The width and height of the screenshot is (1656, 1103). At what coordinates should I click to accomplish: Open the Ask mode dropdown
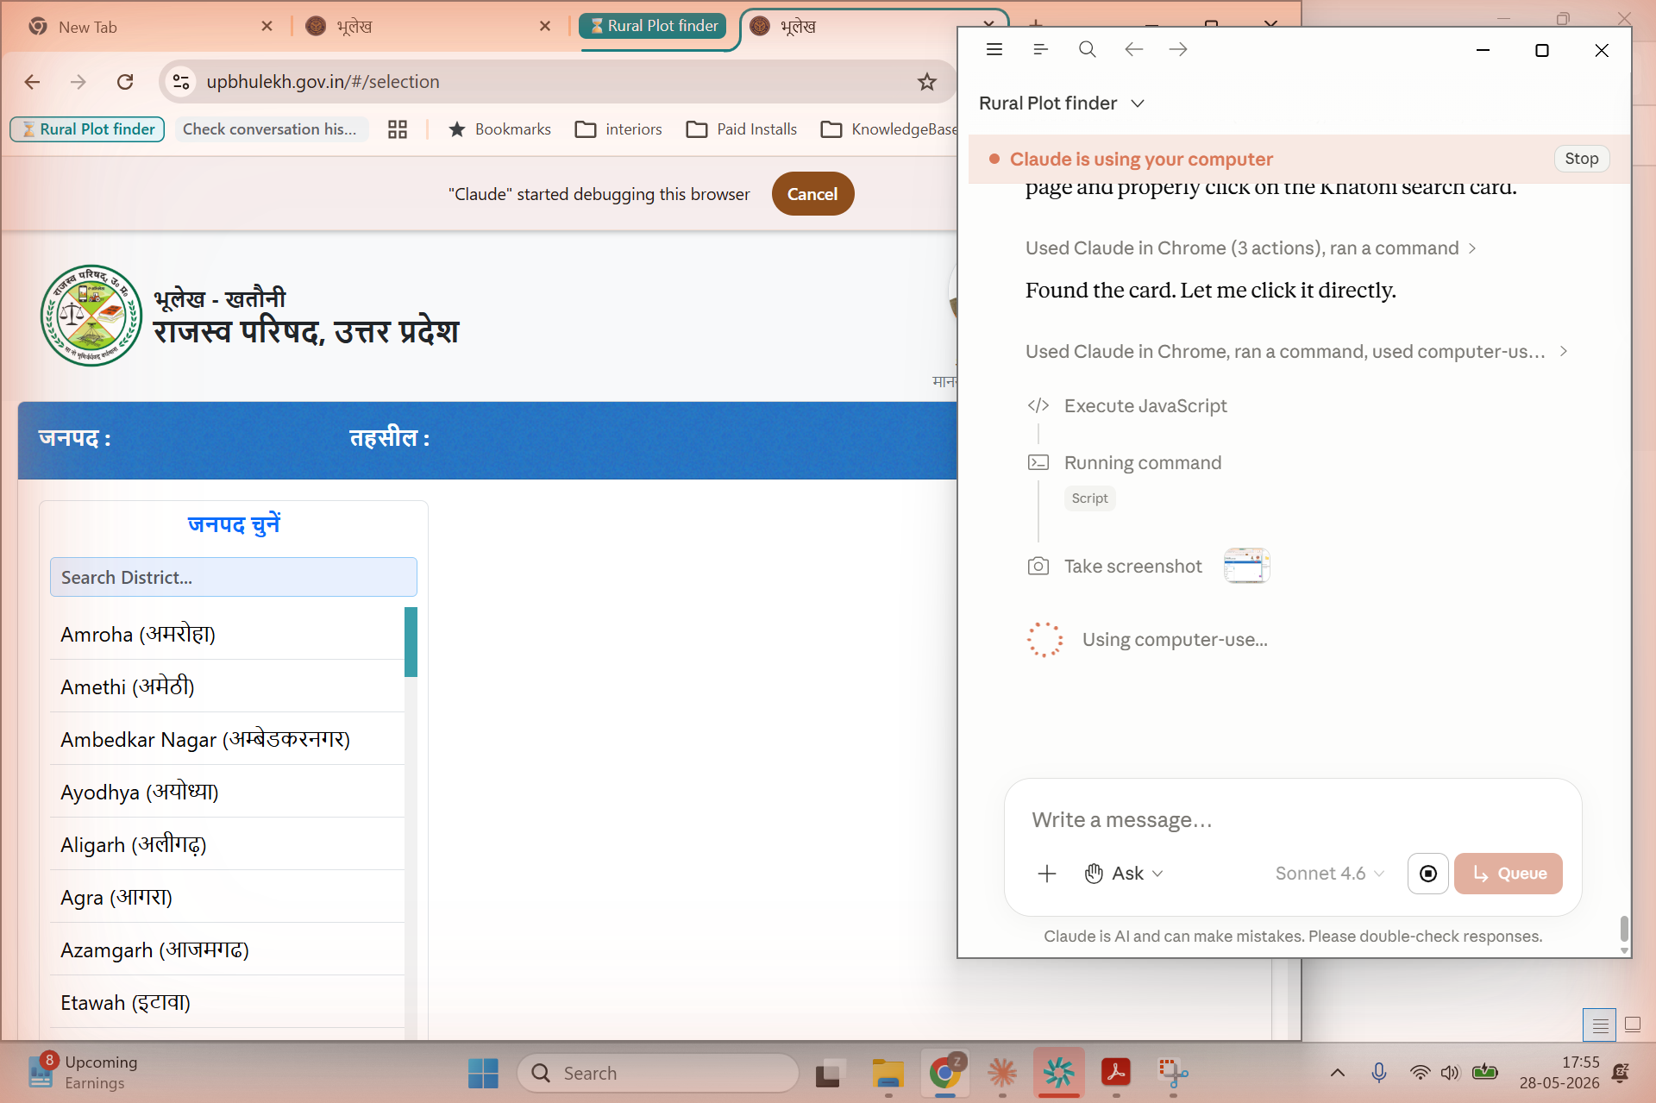point(1124,874)
